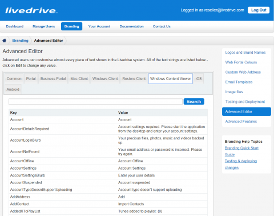
Task: Focus the search text field
Action: coord(95,102)
